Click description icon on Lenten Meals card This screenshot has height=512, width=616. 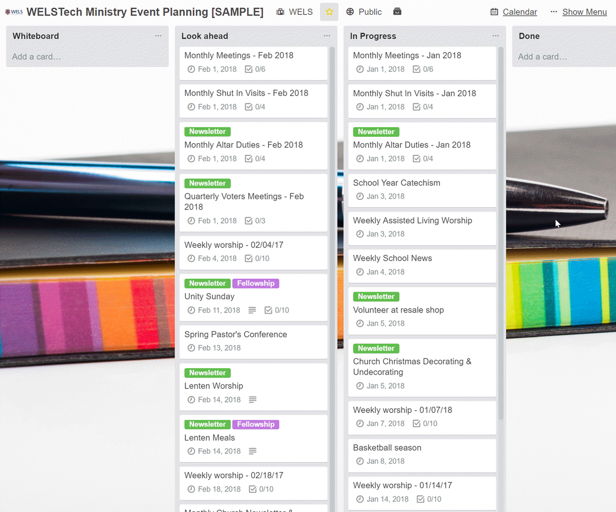click(x=252, y=451)
